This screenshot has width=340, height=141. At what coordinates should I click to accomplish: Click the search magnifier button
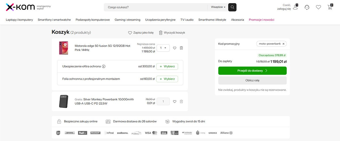[x=232, y=7]
